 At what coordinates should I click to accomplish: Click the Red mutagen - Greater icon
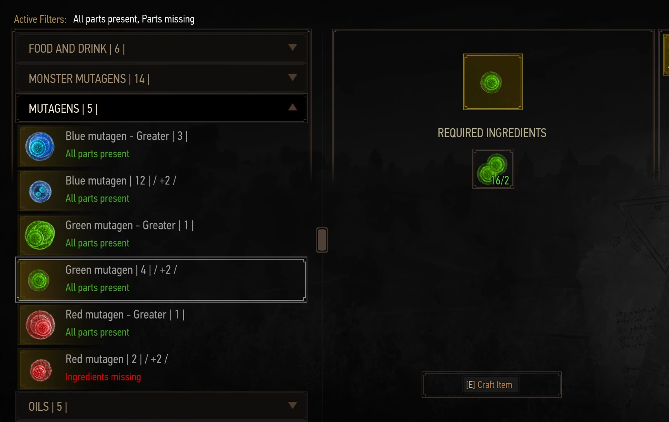(40, 325)
